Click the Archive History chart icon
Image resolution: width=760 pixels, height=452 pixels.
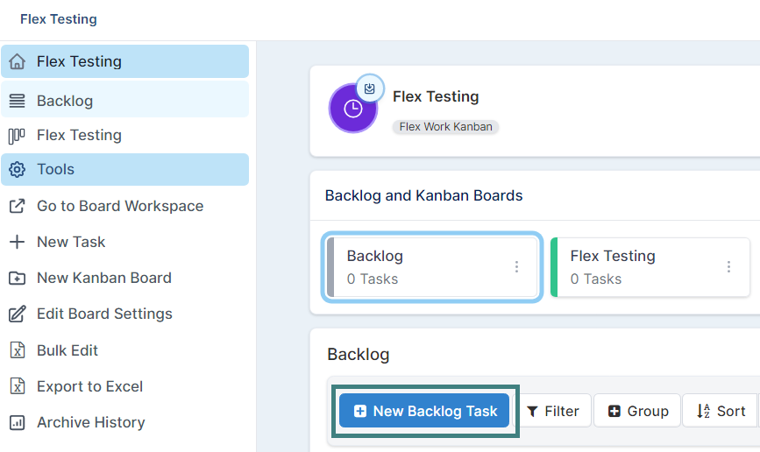[x=17, y=422]
